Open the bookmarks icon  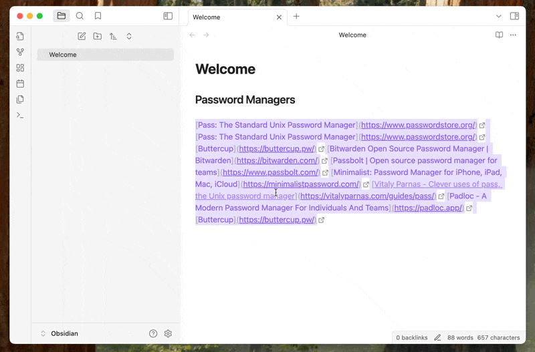[x=98, y=16]
